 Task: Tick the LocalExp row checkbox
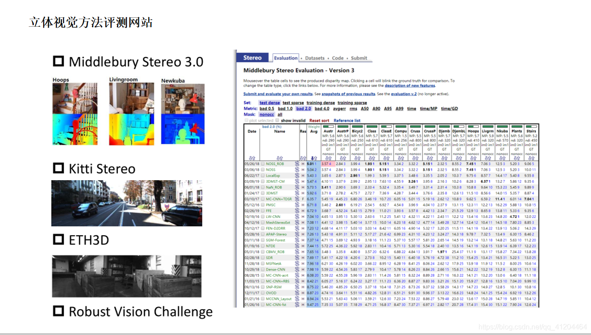point(263,175)
